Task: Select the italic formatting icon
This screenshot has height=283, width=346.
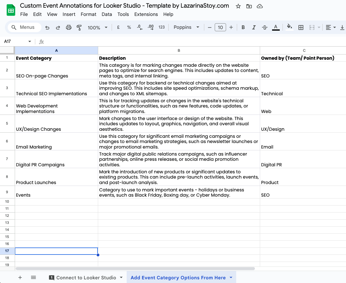Action: click(x=254, y=27)
